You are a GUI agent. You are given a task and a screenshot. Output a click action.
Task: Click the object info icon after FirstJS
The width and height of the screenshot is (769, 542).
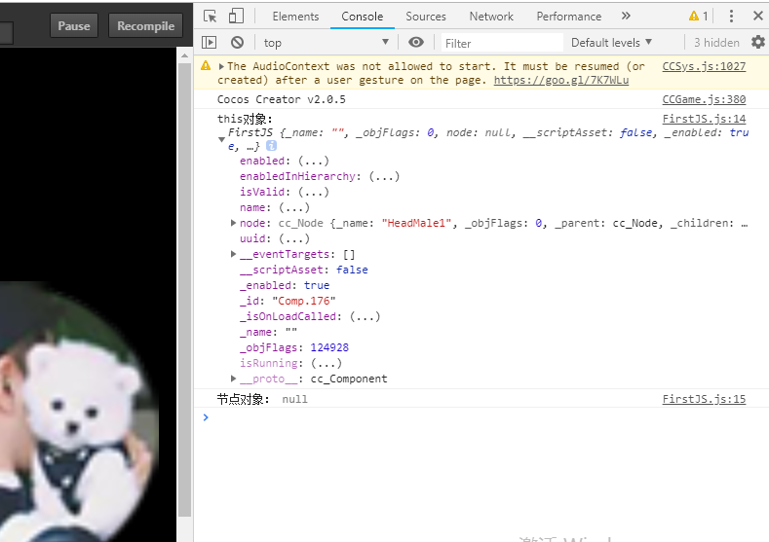[x=271, y=145]
